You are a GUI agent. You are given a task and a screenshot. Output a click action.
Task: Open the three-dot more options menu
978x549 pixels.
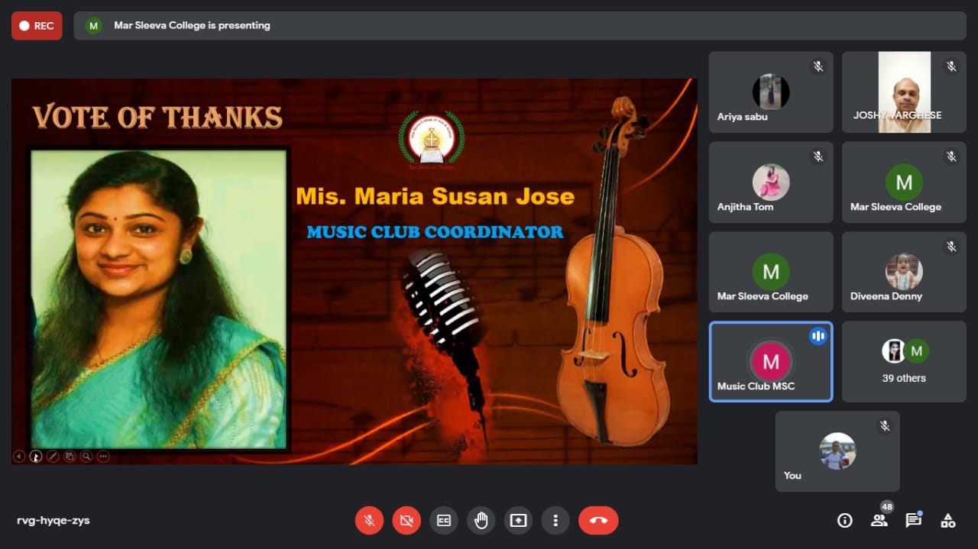[x=555, y=521]
